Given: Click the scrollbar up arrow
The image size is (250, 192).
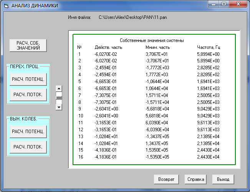Looking at the screenshot, I should coord(59,88).
